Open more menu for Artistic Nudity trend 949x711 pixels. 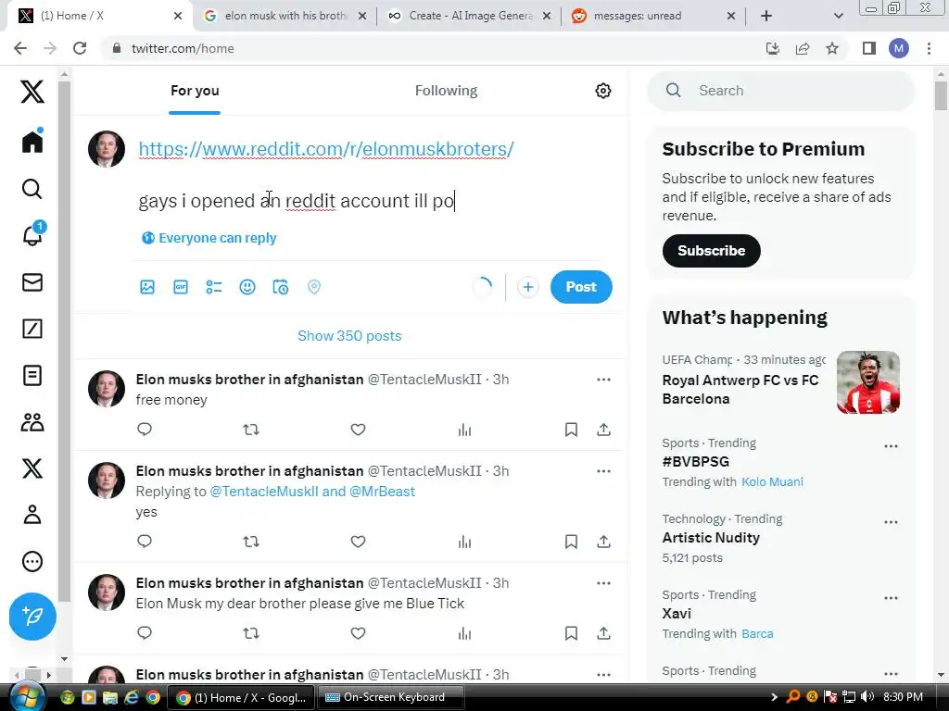click(x=891, y=522)
